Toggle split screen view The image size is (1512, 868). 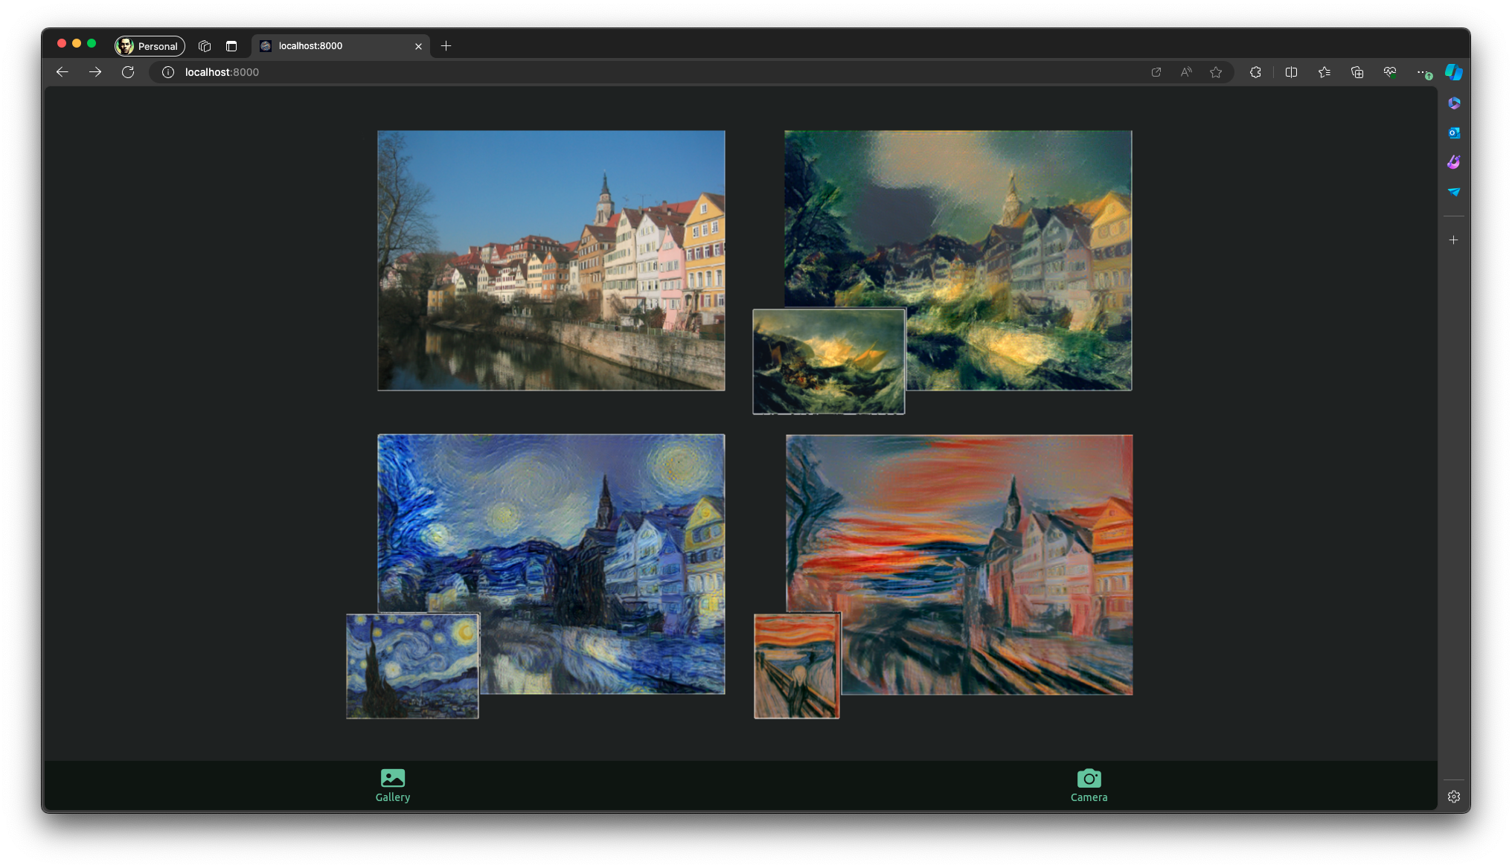pyautogui.click(x=1291, y=72)
